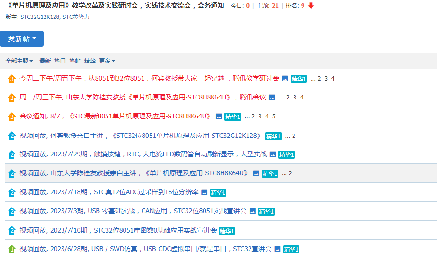Image resolution: width=437 pixels, height=253 pixels.
Task: Go to page 5 of 会议通知, 8/7 thread
Action: [274, 117]
